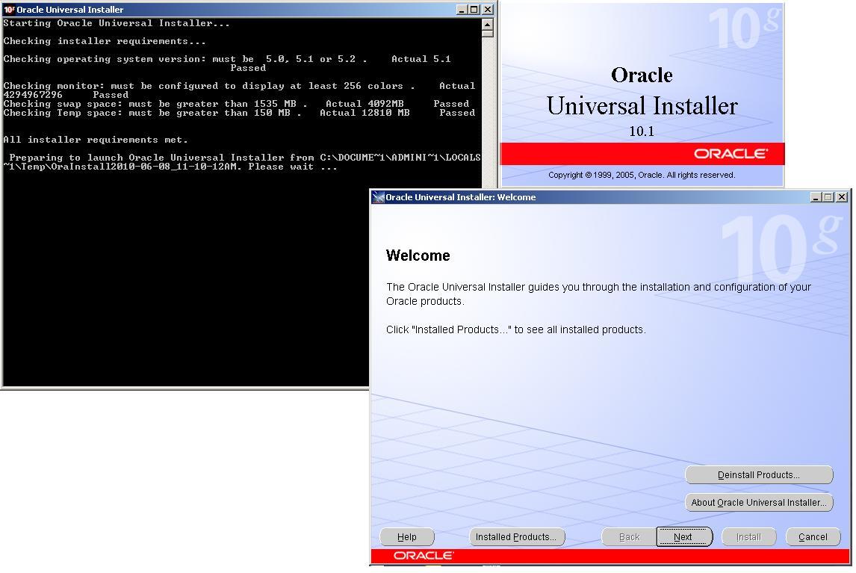The width and height of the screenshot is (856, 573).
Task: Click console window 10g title icon
Action: point(9,9)
